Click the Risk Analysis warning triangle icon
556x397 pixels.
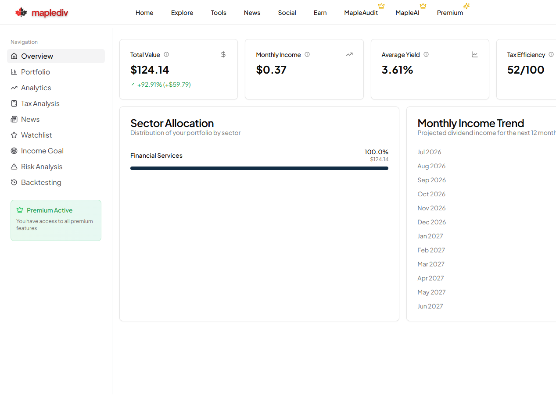point(14,167)
